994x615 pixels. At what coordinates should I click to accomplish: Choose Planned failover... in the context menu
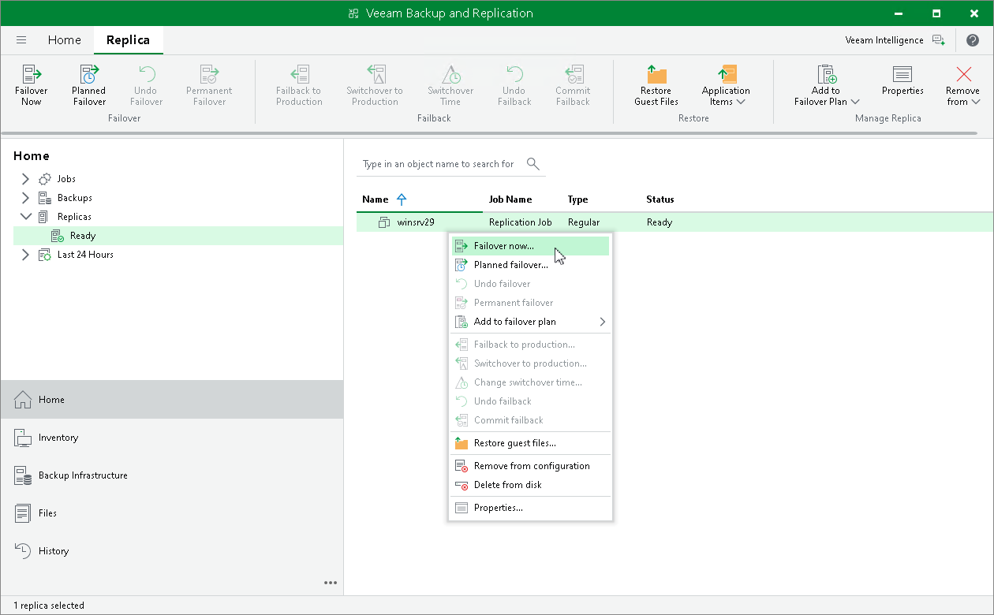pyautogui.click(x=530, y=265)
